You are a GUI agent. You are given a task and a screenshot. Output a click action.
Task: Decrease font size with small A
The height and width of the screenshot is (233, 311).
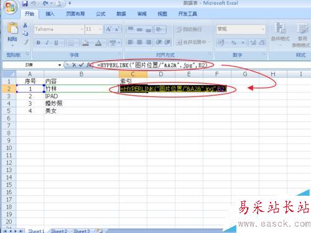(x=117, y=29)
